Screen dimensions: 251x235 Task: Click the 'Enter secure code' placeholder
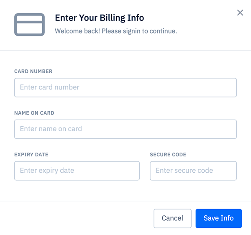[184, 171]
